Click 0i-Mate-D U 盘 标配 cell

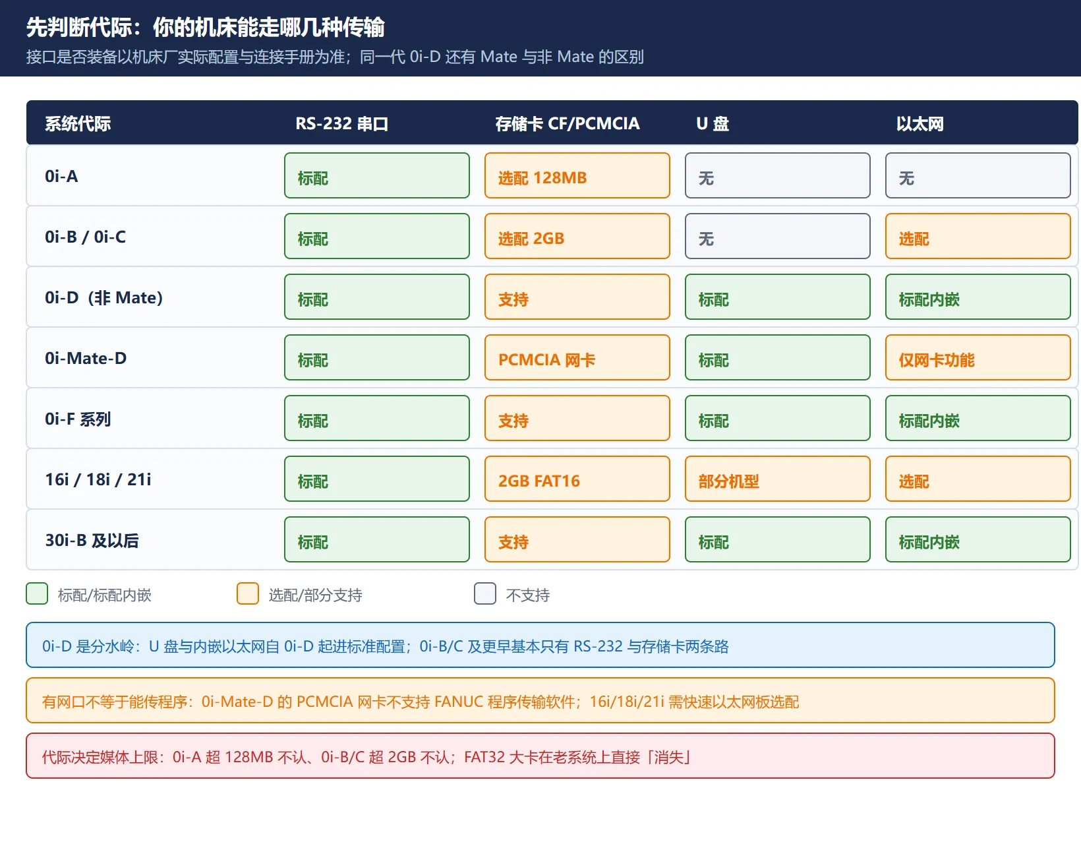778,357
